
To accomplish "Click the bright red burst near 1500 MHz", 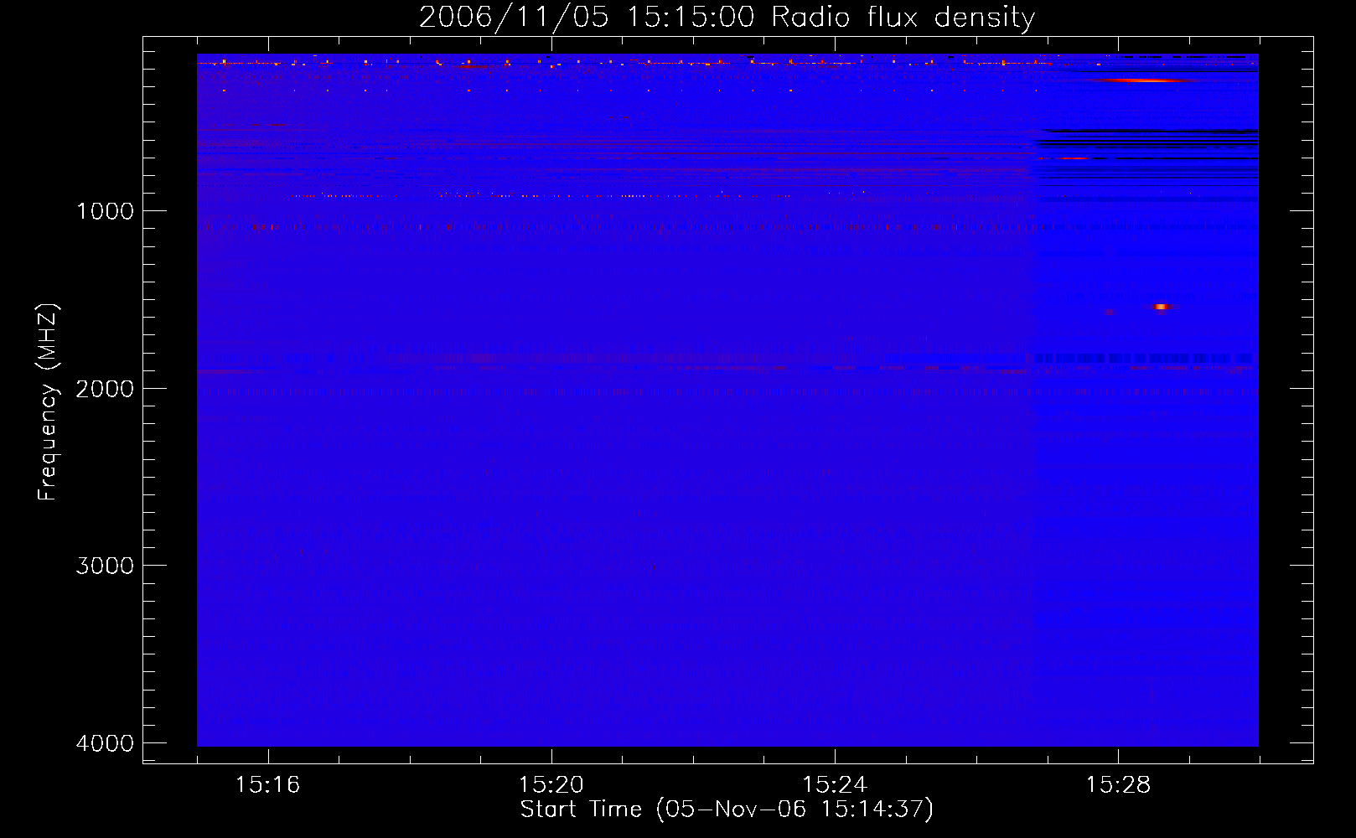I will pos(1161,307).
